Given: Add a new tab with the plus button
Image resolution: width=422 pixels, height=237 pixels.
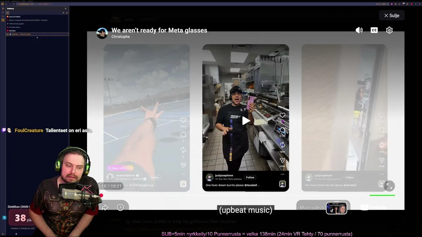Looking at the screenshot, I should click(x=37, y=38).
